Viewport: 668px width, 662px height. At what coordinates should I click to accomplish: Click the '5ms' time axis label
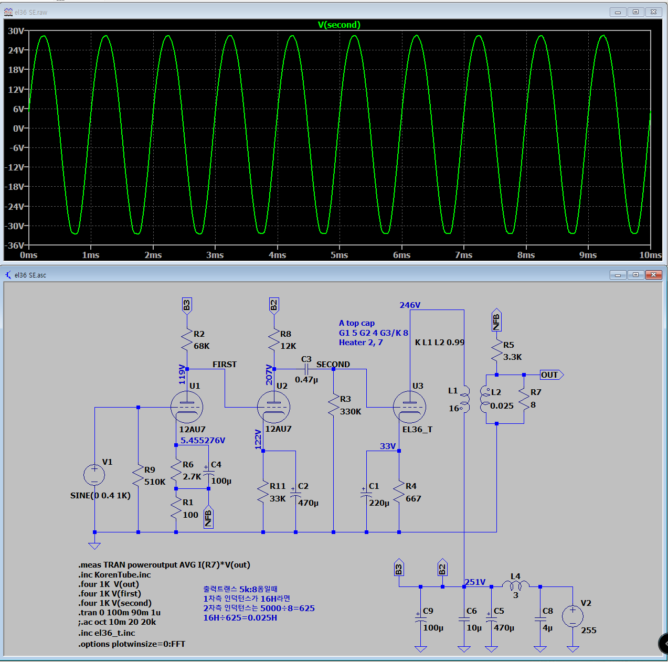click(339, 255)
